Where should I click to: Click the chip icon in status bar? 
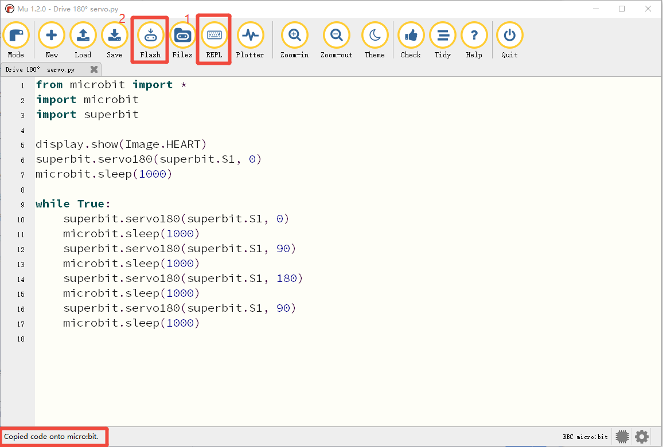click(622, 437)
